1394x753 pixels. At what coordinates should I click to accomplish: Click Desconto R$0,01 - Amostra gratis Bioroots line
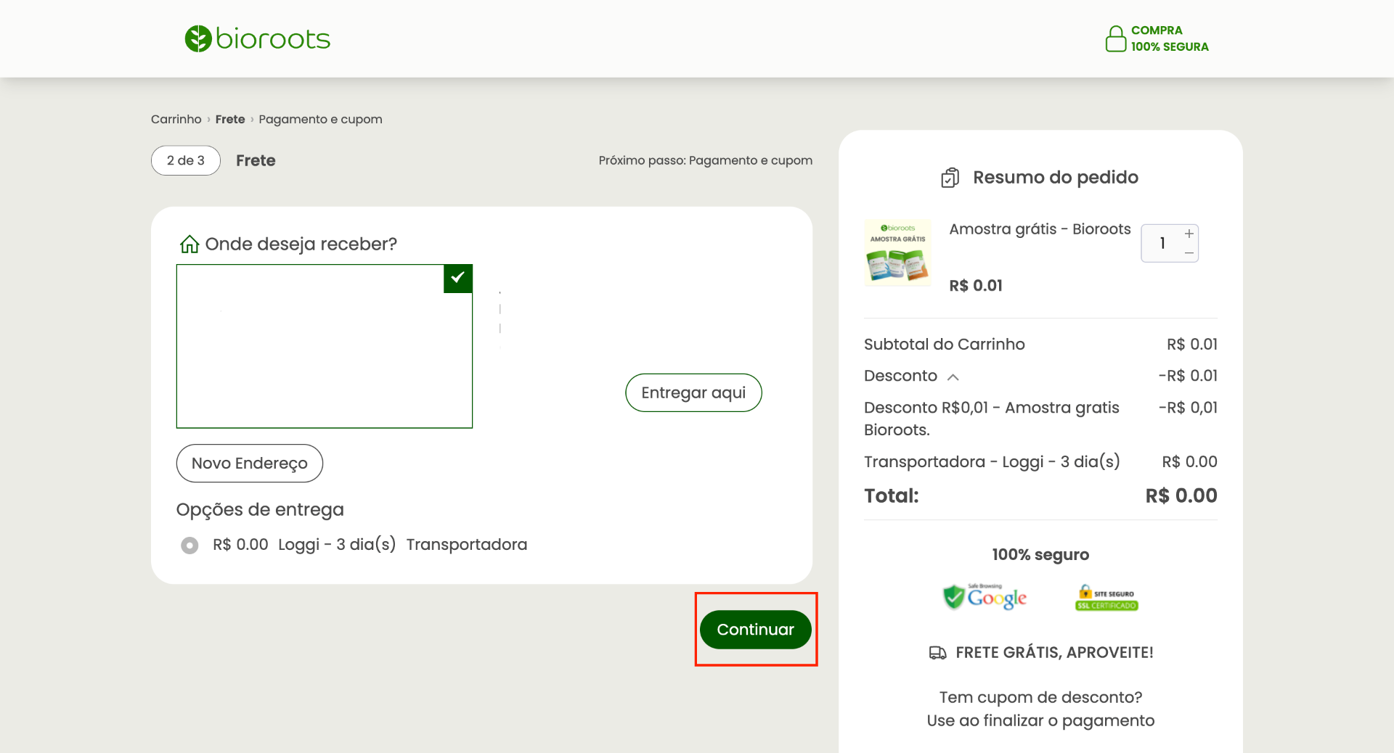tap(1040, 419)
